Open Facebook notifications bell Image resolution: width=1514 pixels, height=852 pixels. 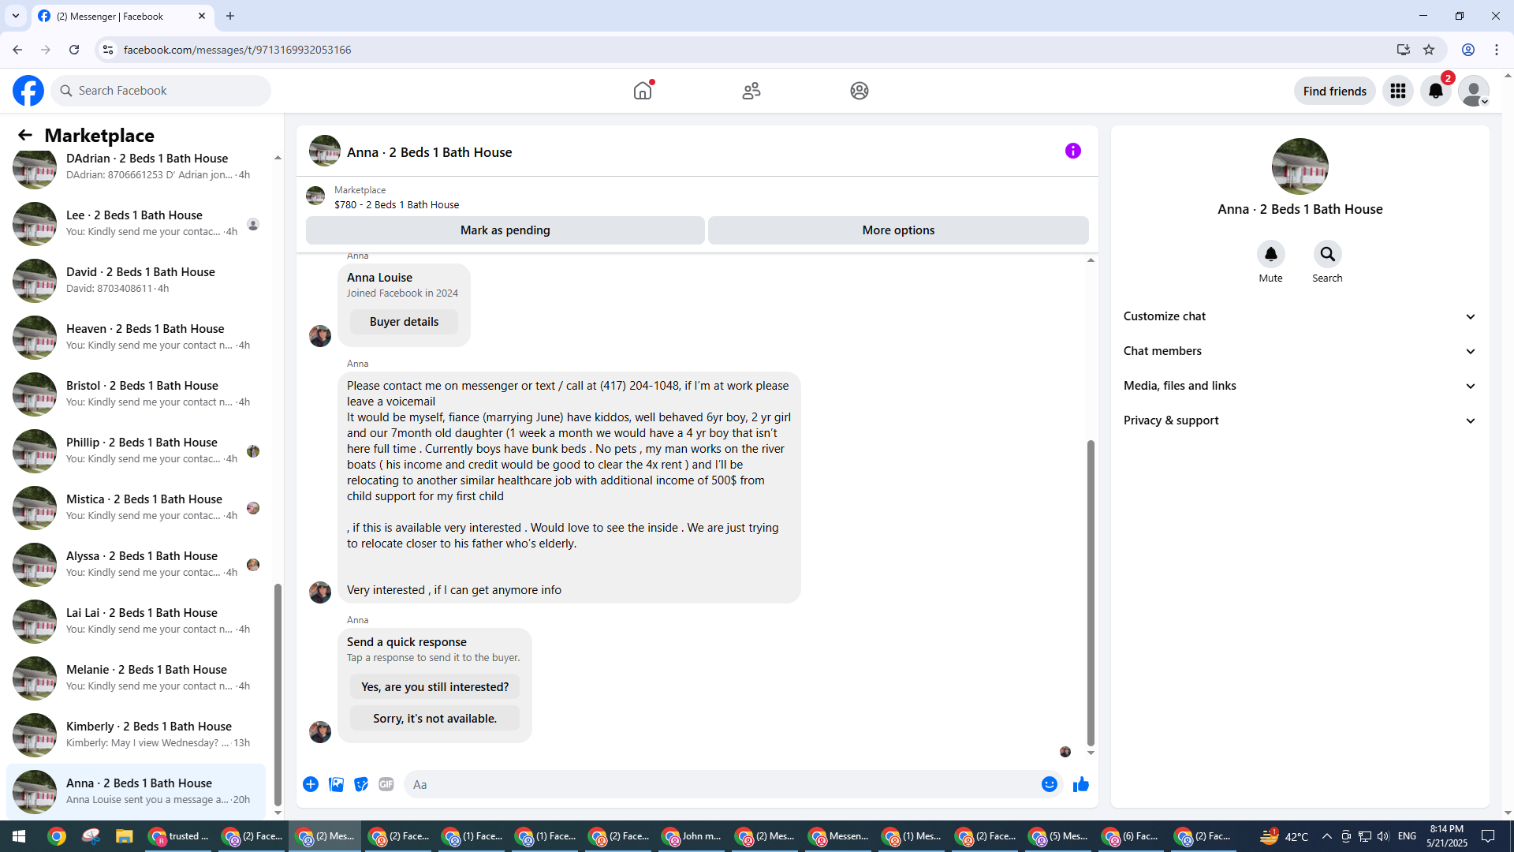coord(1435,91)
